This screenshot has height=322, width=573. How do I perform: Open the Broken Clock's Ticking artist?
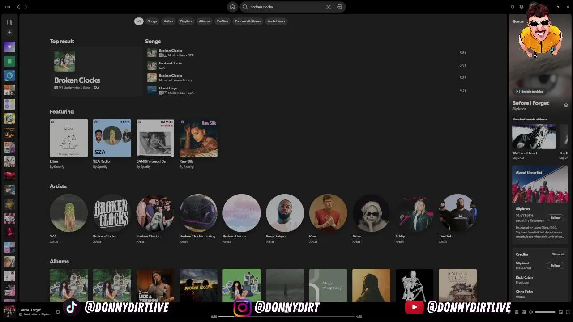pyautogui.click(x=198, y=219)
